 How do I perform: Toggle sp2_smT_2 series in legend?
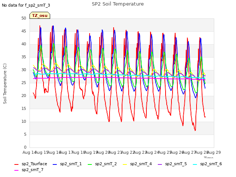click(103, 164)
